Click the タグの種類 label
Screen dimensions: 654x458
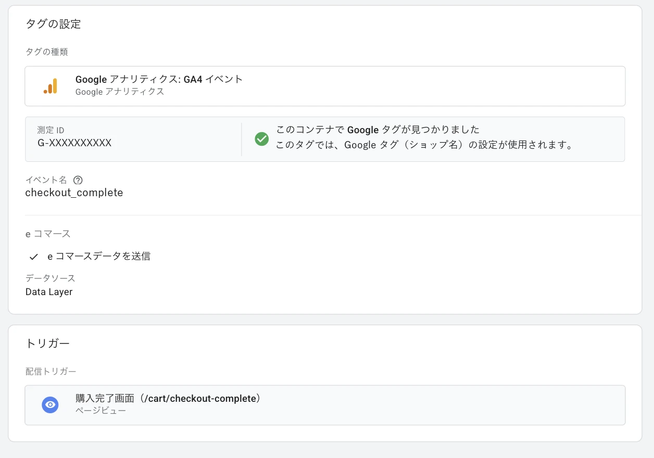(x=46, y=52)
